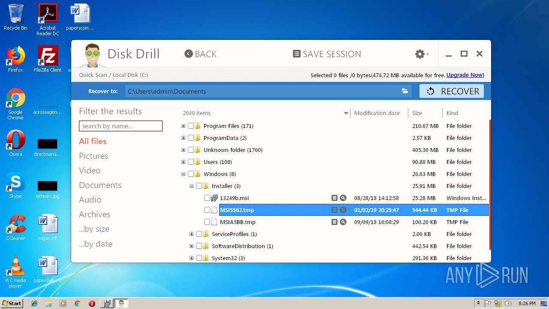Collapse the Windows folder

coord(184,174)
